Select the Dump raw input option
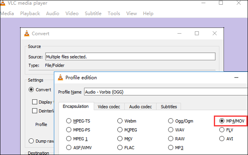The height and width of the screenshot is (155, 248). (x=31, y=141)
